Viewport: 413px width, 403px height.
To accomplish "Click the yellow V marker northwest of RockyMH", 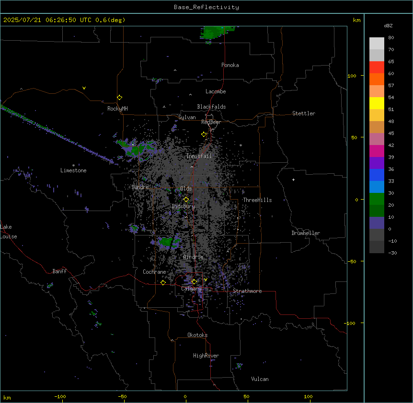I will click(84, 88).
